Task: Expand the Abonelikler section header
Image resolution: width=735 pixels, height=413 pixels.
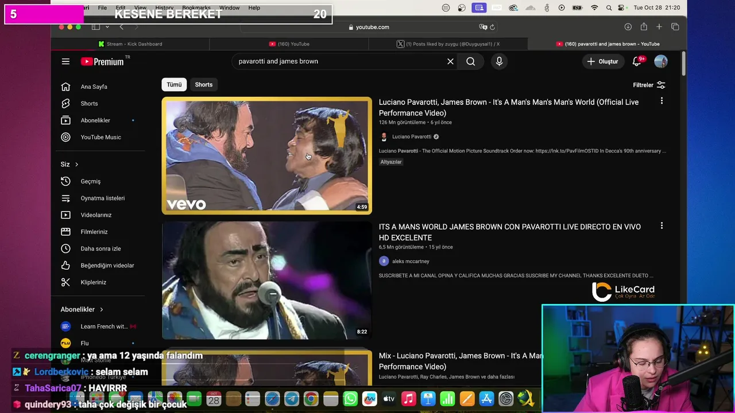Action: coord(82,309)
